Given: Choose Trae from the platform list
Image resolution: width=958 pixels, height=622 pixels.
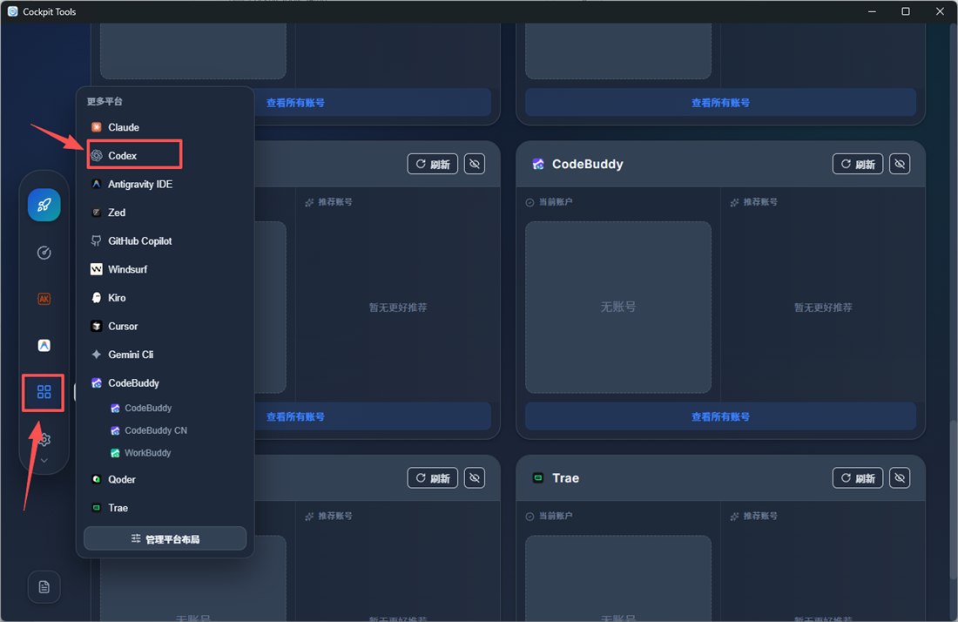Looking at the screenshot, I should (165, 508).
